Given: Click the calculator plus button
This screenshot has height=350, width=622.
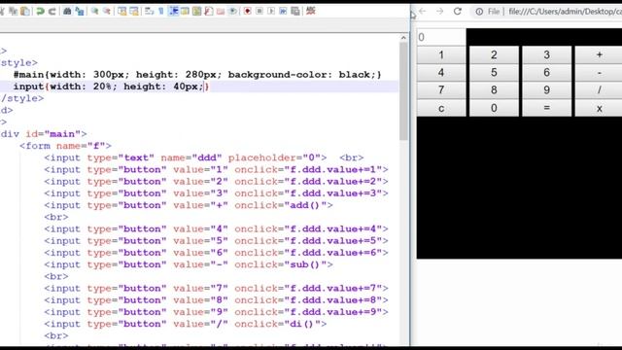Looking at the screenshot, I should point(599,54).
